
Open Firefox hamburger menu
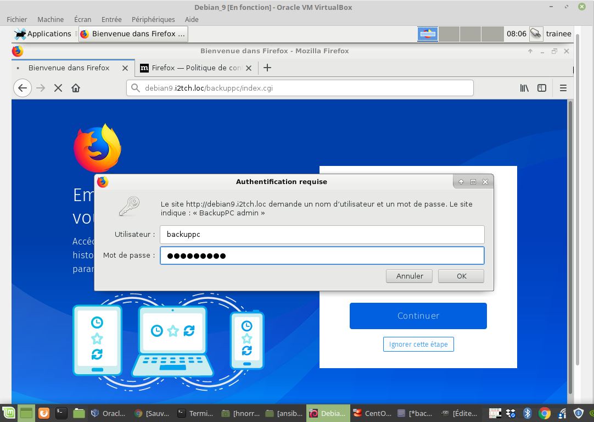point(563,88)
